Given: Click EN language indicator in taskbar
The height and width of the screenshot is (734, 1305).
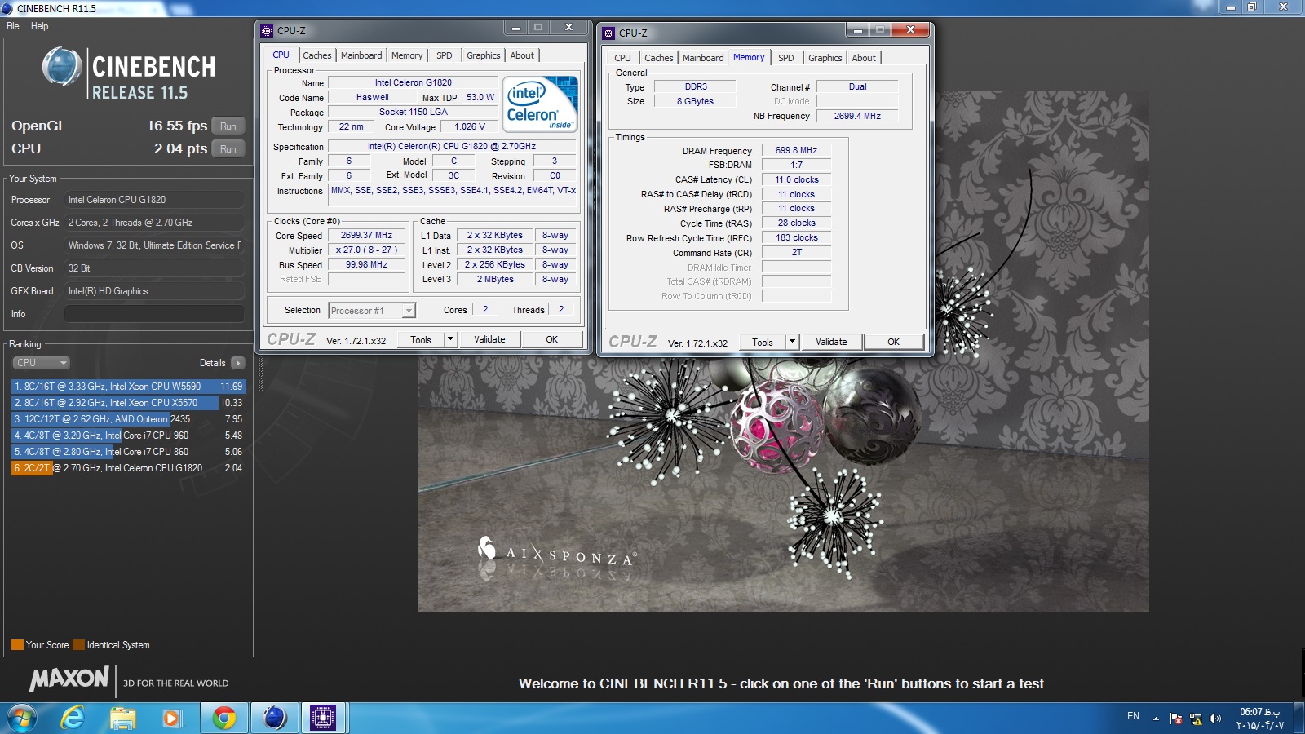Looking at the screenshot, I should pyautogui.click(x=1133, y=716).
